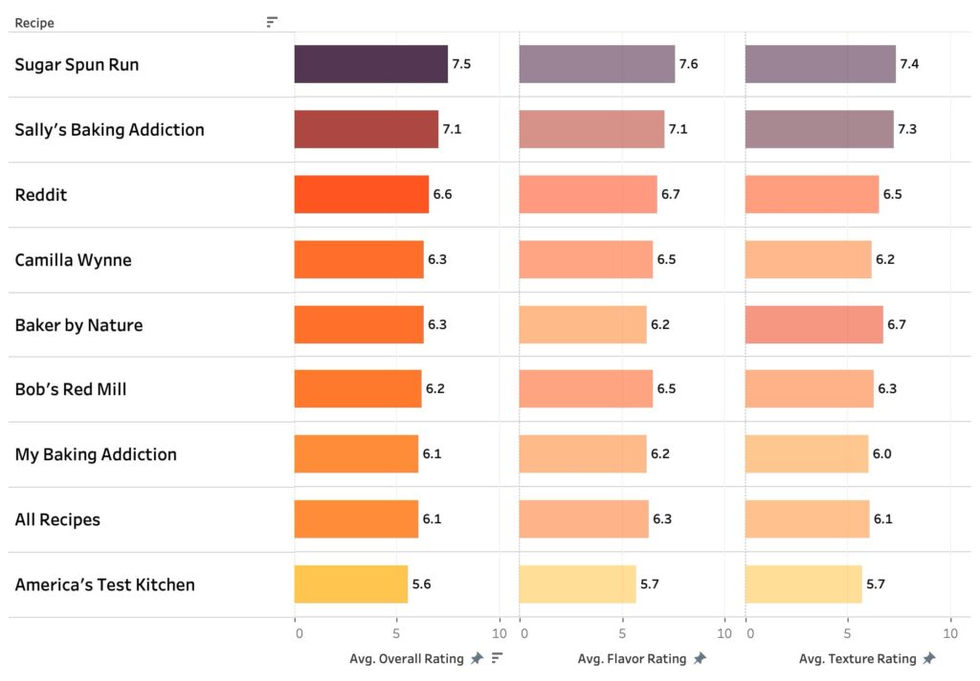This screenshot has width=980, height=681.
Task: Click All Recipes flavor rating bar
Action: pyautogui.click(x=584, y=519)
